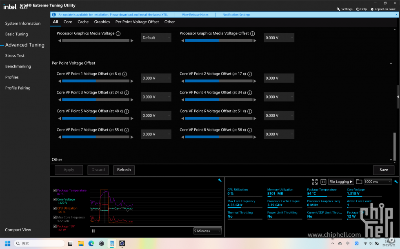
Task: Adjust Core VF Point 3 voltage offset slider
Action: (96, 100)
